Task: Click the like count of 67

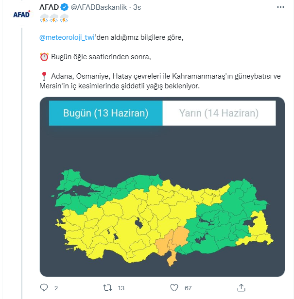Action: 188,288
